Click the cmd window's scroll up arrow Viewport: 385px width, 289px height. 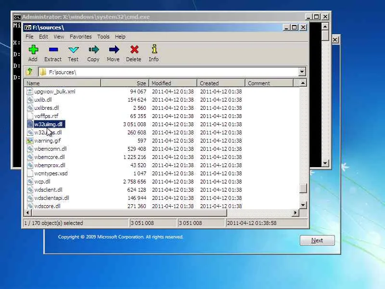click(x=325, y=26)
